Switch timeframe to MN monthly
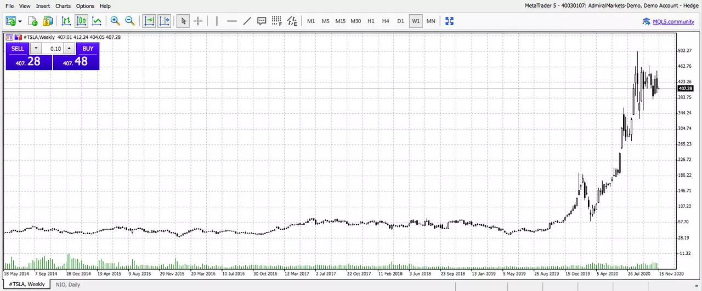This screenshot has height=291, width=702. pyautogui.click(x=431, y=21)
